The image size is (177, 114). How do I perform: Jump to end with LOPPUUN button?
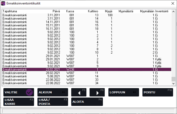click(x=124, y=92)
